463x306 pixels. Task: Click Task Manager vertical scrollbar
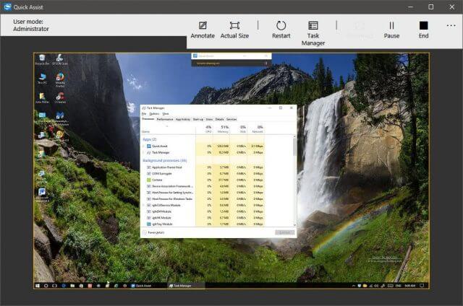[294, 147]
